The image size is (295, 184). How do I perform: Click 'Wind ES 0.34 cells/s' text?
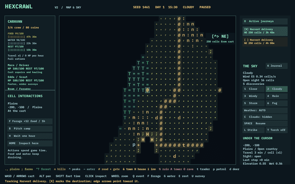point(259,77)
